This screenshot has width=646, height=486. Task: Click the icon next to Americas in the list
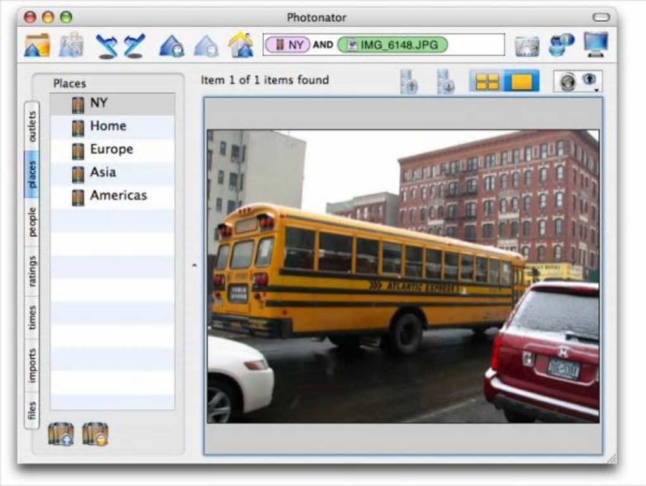point(78,197)
